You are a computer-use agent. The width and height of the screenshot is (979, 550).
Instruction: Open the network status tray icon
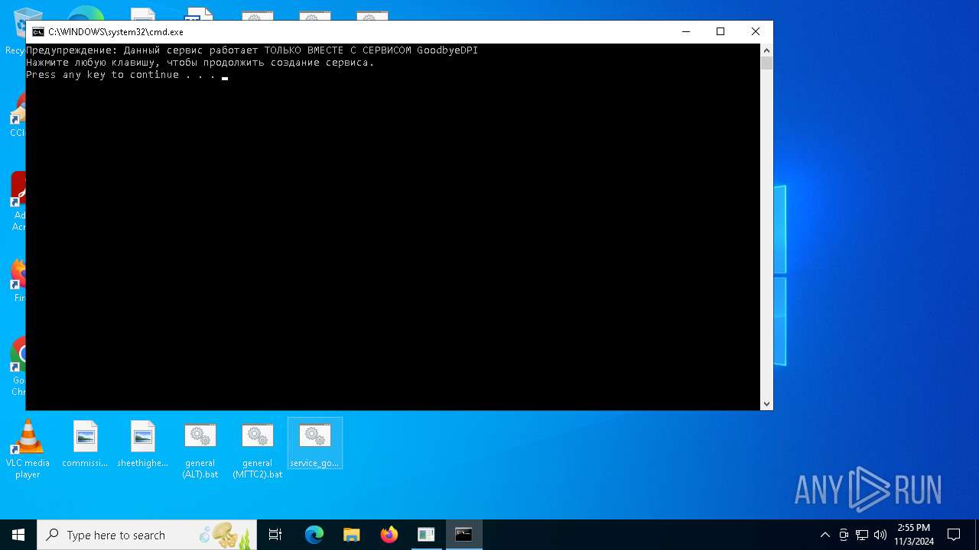pyautogui.click(x=862, y=535)
